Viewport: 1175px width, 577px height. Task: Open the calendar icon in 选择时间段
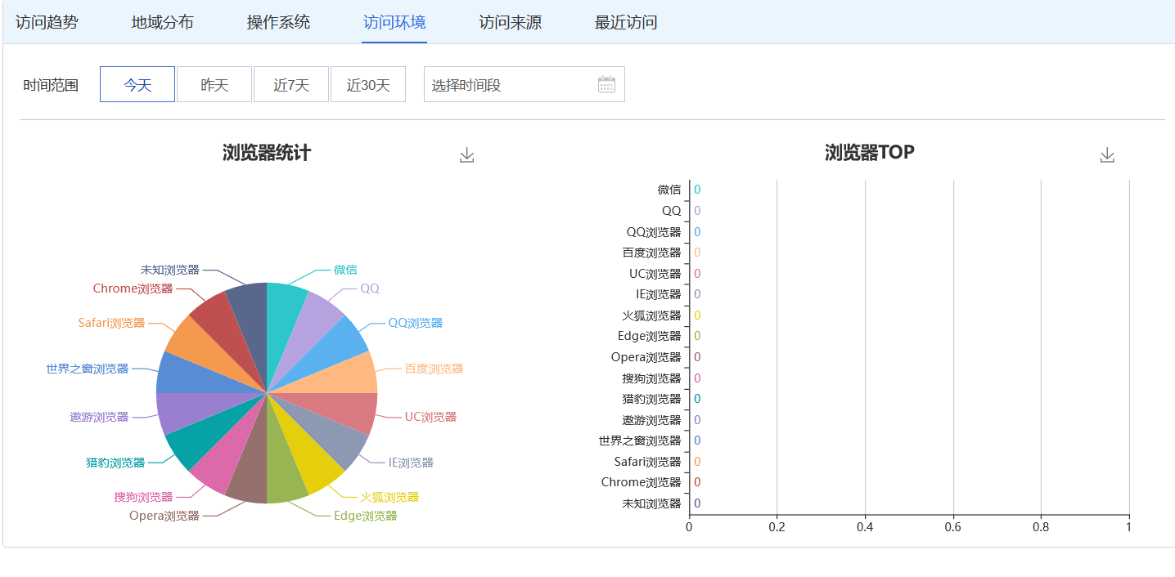tap(606, 83)
